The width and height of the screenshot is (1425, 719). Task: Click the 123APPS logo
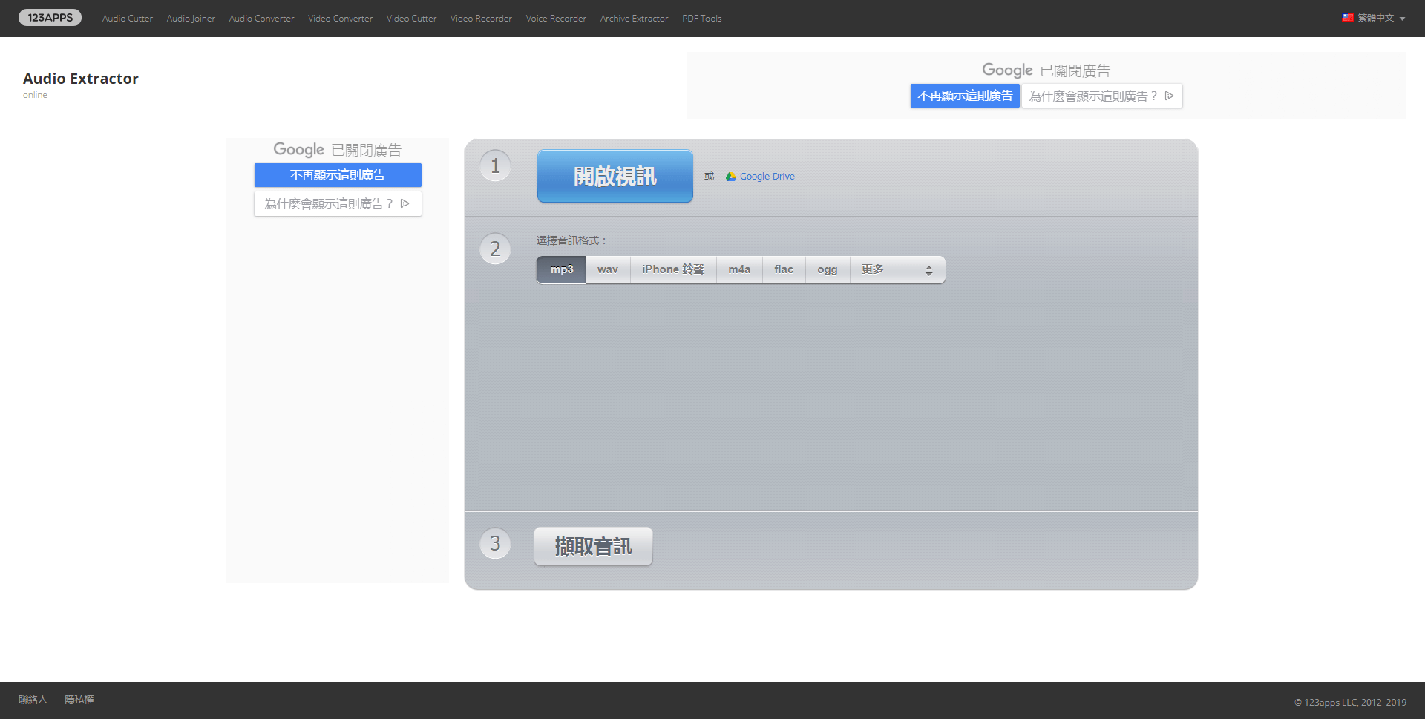(50, 17)
